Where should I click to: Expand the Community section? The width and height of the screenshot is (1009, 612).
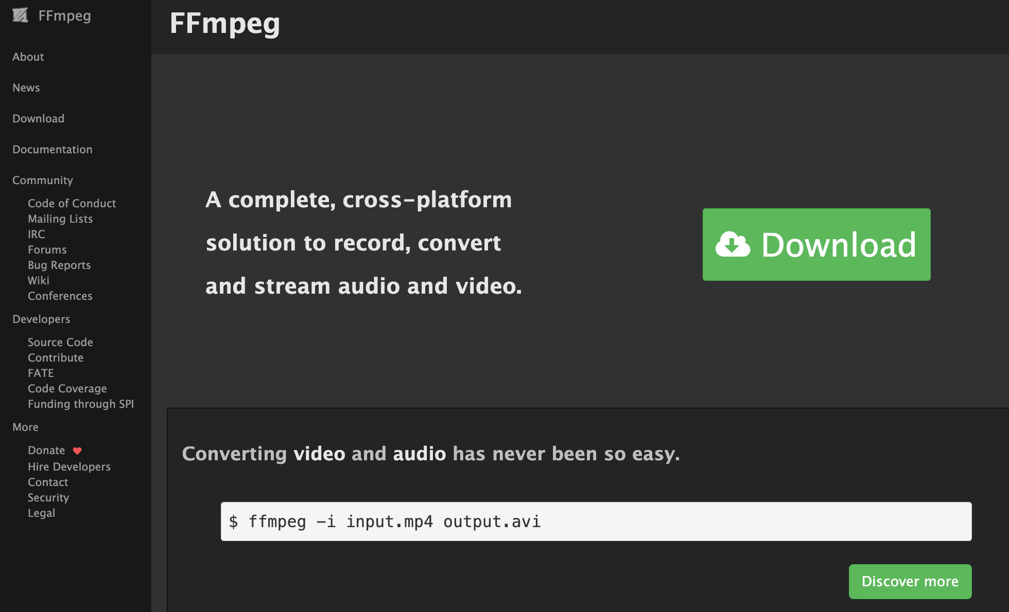pos(43,180)
